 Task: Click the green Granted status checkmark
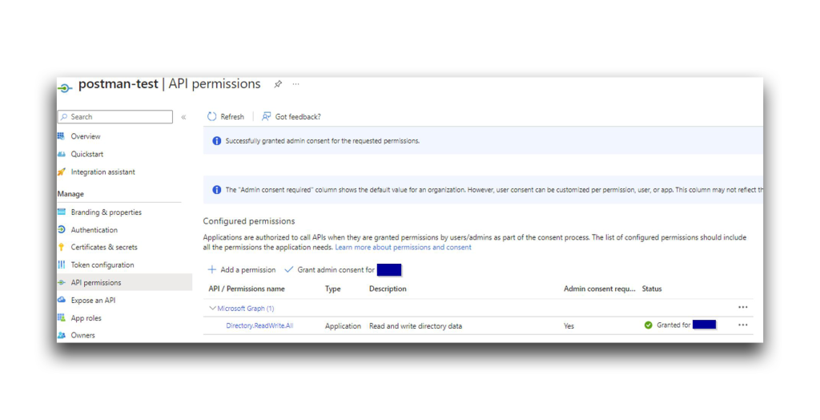click(x=649, y=325)
